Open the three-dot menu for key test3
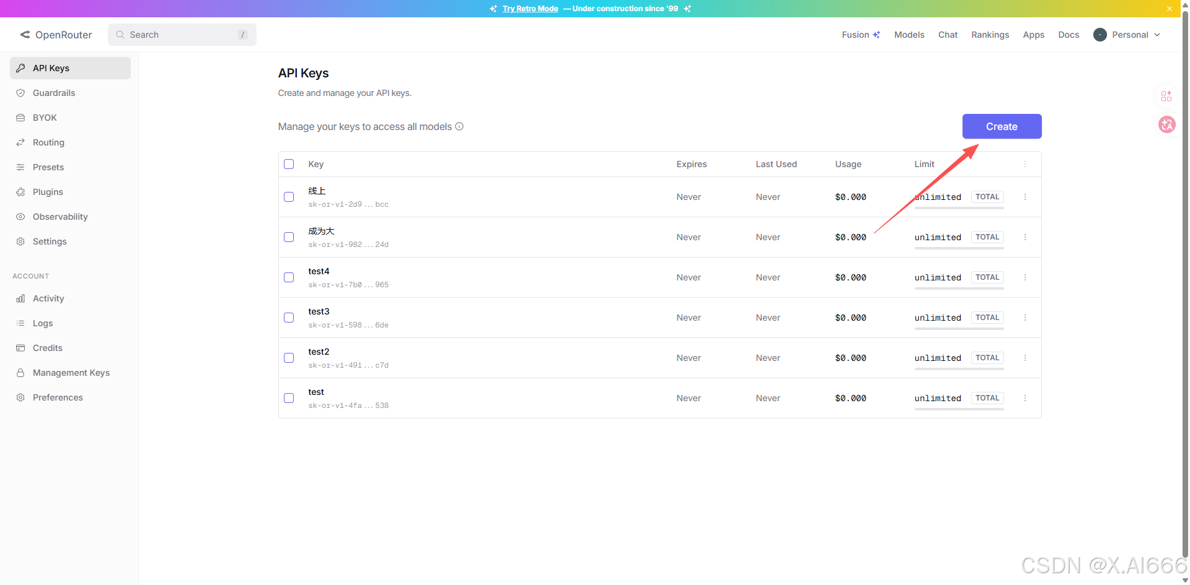 [x=1025, y=318]
